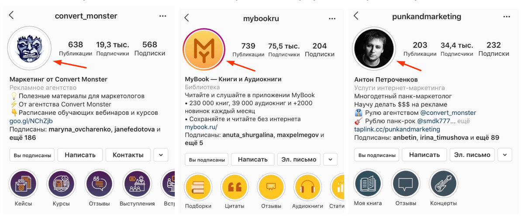This screenshot has height=219, width=524.
Task: View the 19,3 тыс. Подписчики list
Action: pyautogui.click(x=113, y=48)
